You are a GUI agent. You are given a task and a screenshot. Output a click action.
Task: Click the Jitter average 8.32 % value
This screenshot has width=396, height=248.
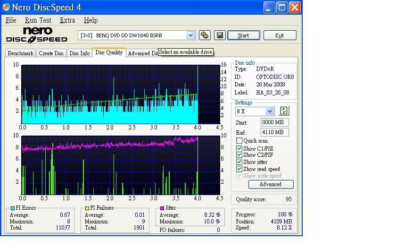[212, 215]
